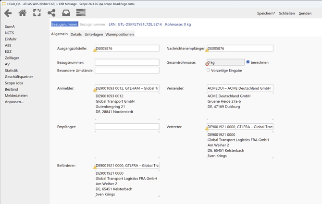
Task: Go to the home screen icon
Action: coord(23,13)
